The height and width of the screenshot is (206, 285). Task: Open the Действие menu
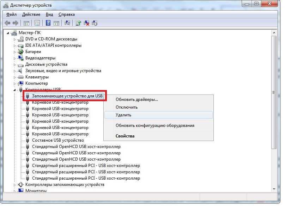pos(31,14)
